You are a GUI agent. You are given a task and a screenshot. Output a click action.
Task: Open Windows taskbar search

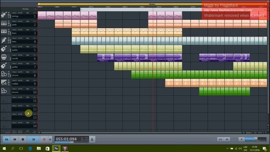[13, 148]
